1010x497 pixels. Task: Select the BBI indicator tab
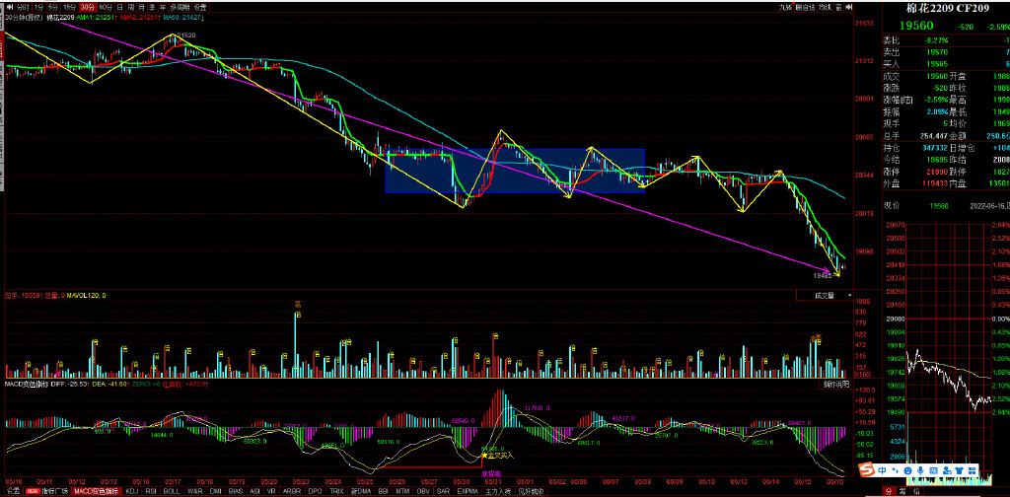[383, 491]
